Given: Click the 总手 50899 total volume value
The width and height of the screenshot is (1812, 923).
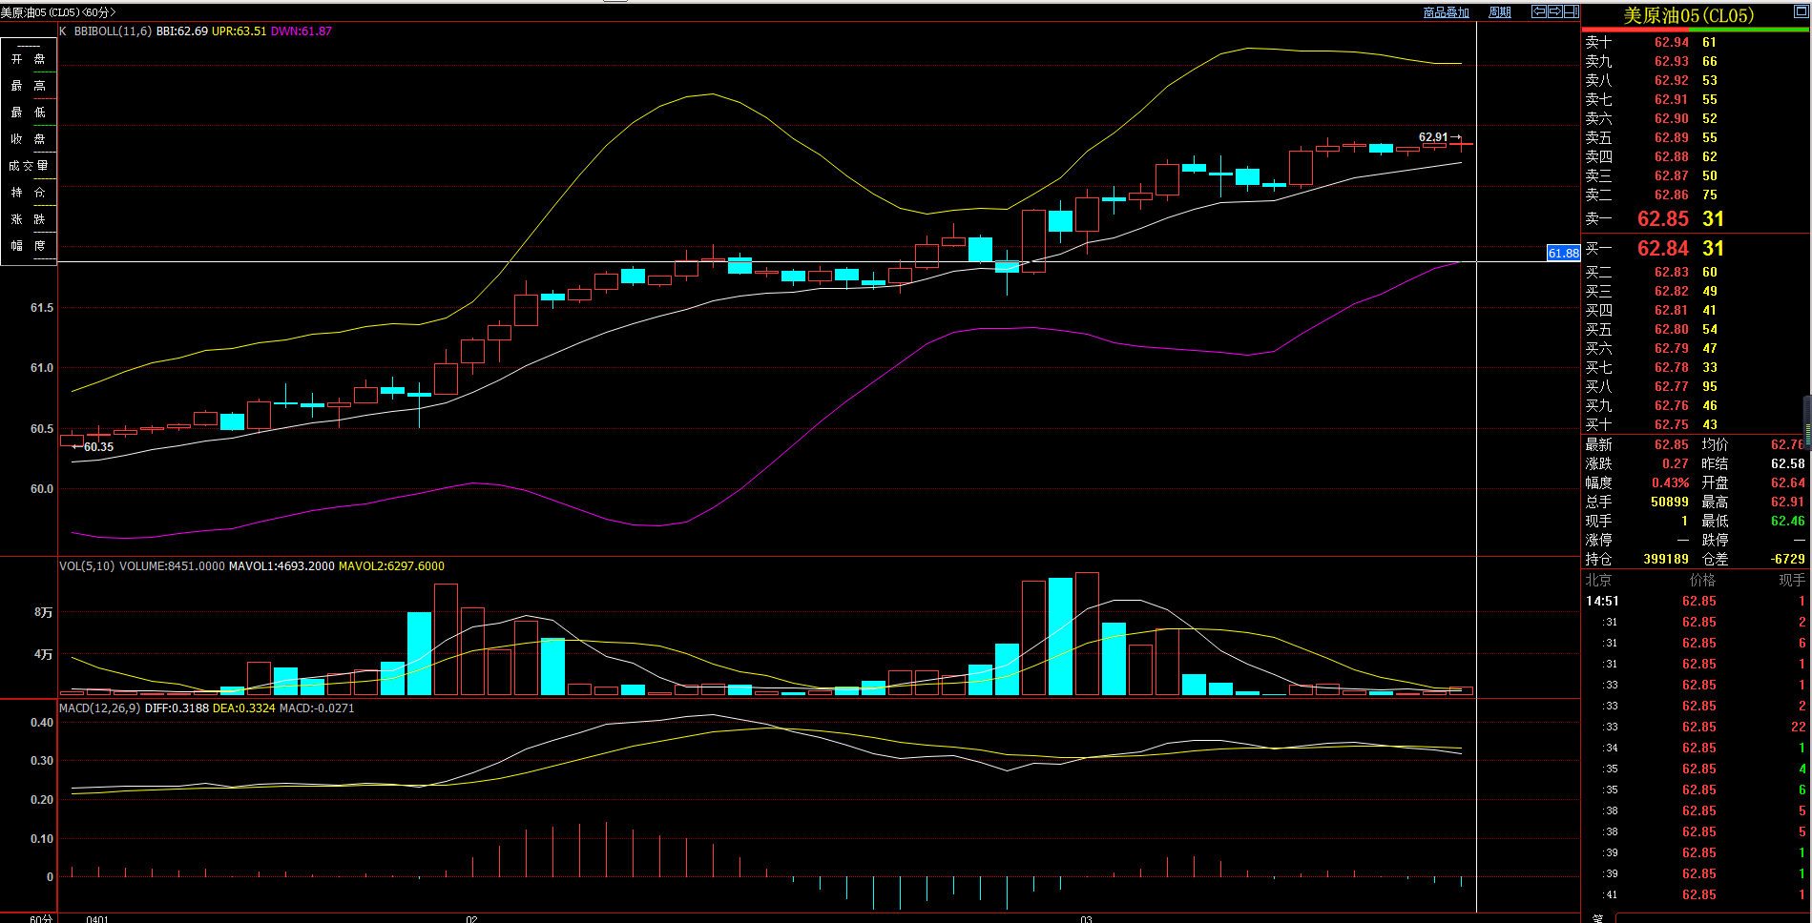Looking at the screenshot, I should tap(1670, 502).
